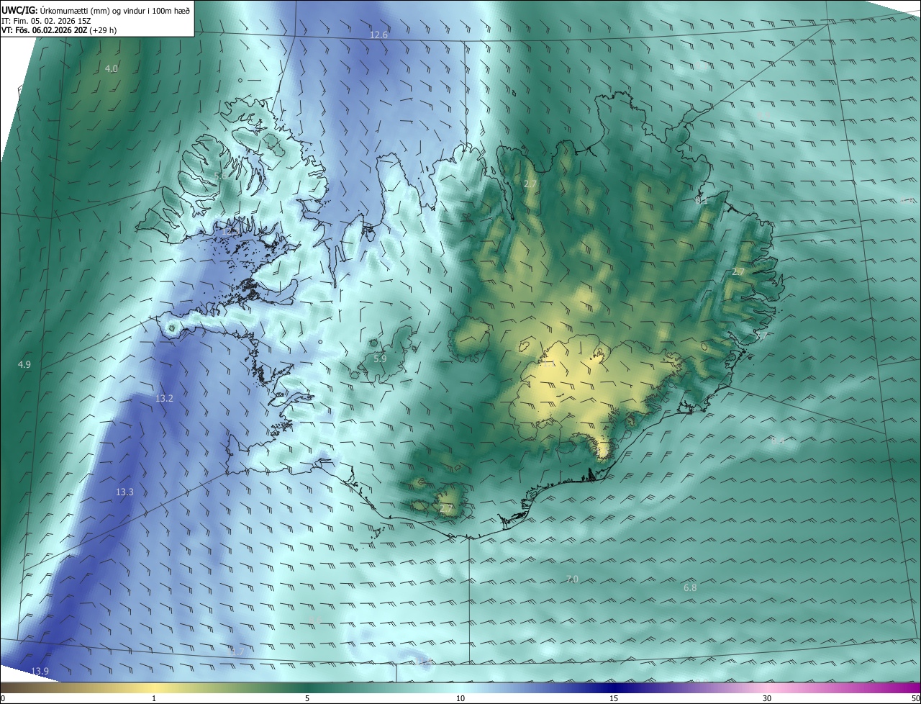Click the colour scale tick label 30
This screenshot has height=704, width=921.
click(767, 698)
